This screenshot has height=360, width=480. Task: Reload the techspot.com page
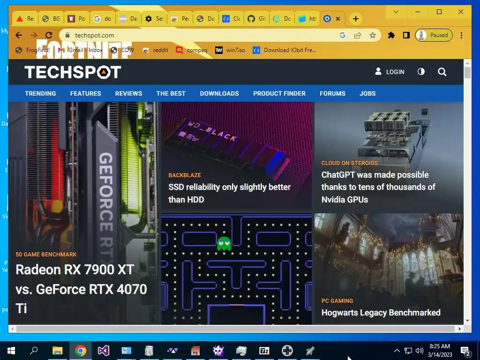pyautogui.click(x=49, y=35)
